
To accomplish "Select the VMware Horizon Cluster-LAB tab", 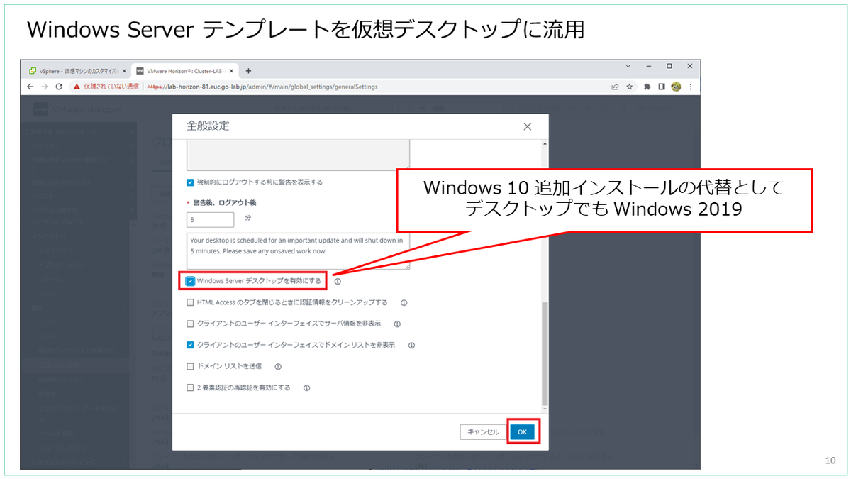I will (186, 71).
